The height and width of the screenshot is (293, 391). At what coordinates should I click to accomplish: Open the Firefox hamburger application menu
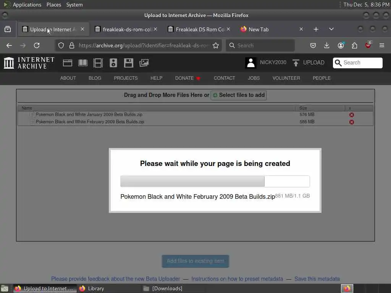click(382, 46)
